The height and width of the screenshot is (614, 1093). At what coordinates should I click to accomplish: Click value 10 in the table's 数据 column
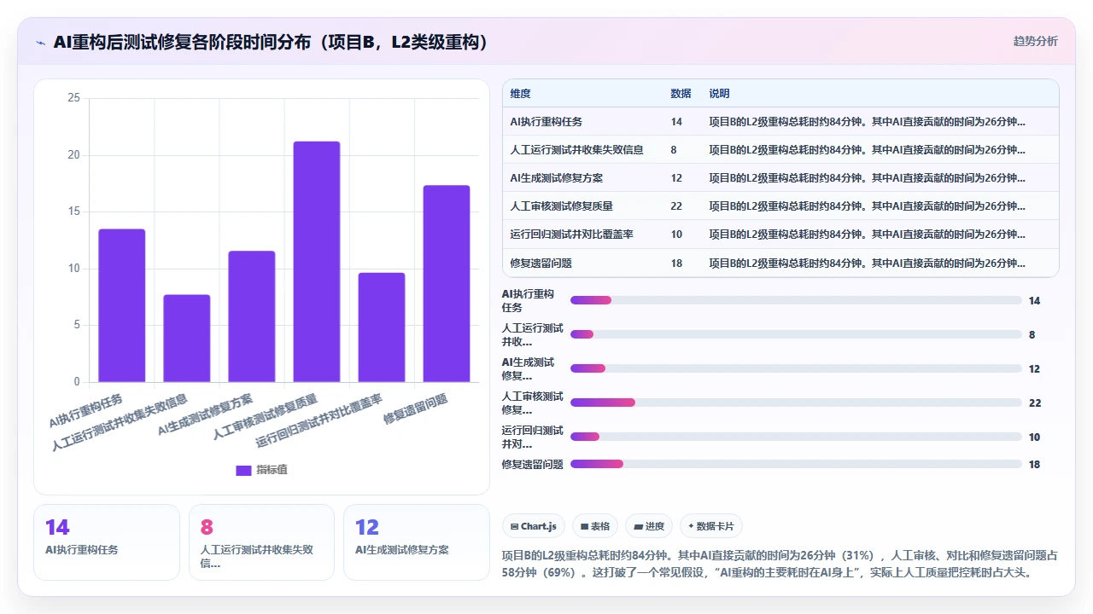tap(676, 235)
